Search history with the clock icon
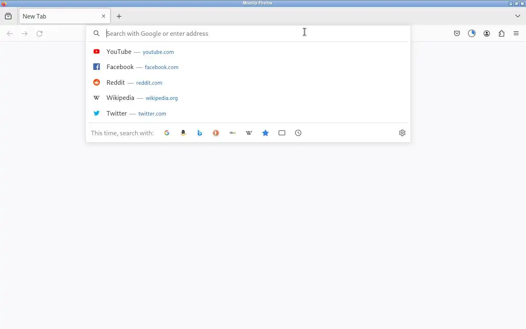 (298, 133)
